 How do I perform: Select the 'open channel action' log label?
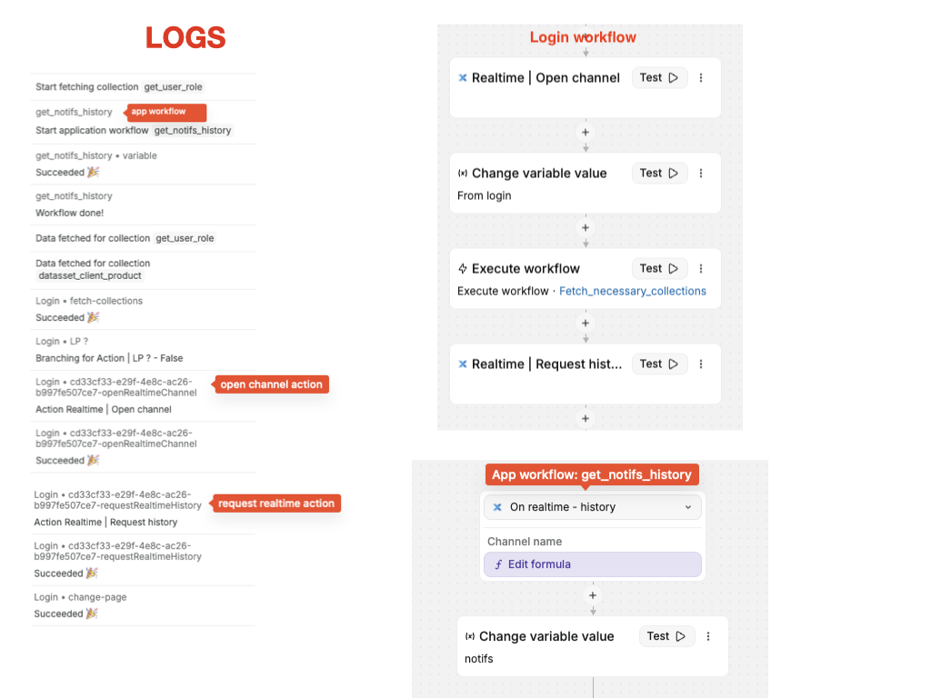271,384
